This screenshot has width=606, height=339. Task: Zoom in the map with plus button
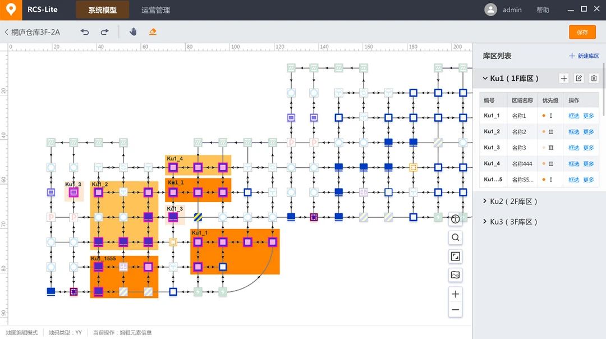tap(456, 294)
